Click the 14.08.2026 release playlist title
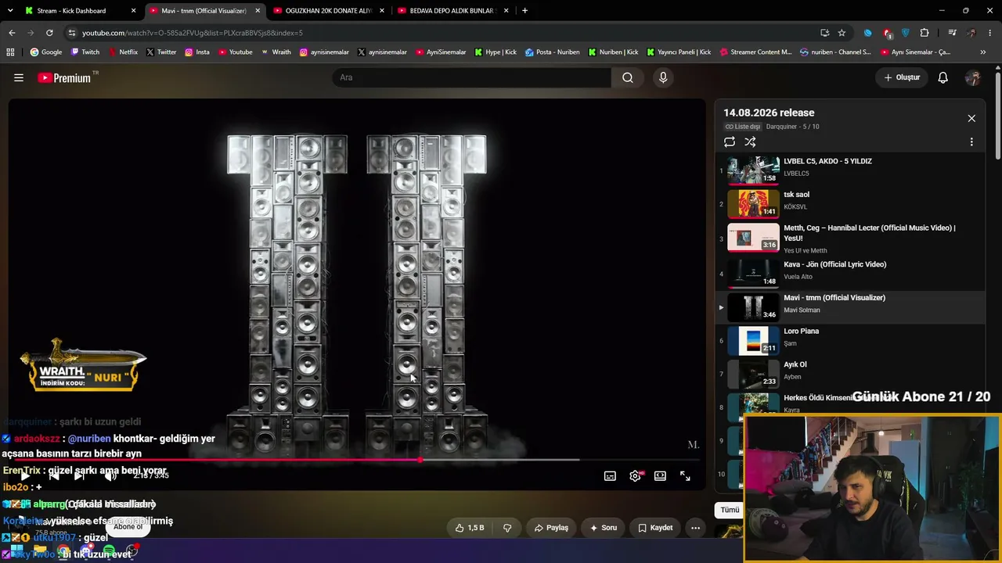 coord(769,113)
